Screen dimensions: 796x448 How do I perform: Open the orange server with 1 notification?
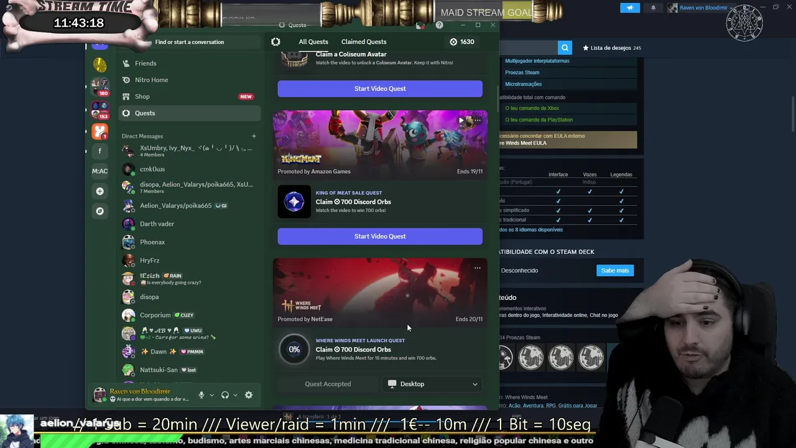click(x=99, y=131)
